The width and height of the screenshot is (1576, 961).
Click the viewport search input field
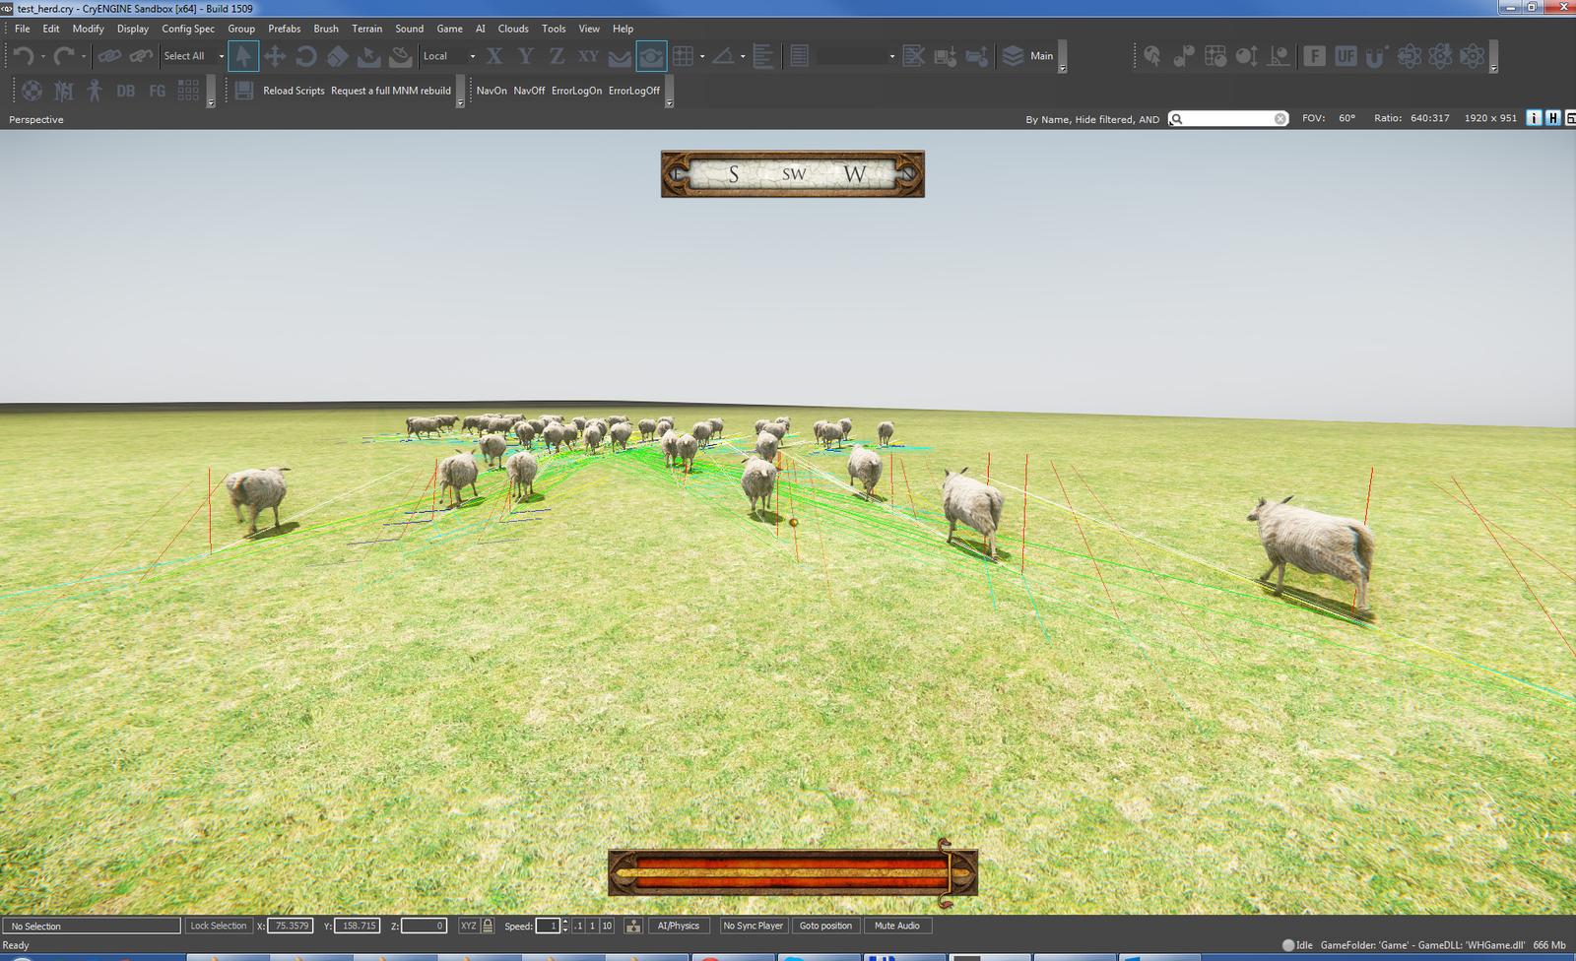point(1226,119)
